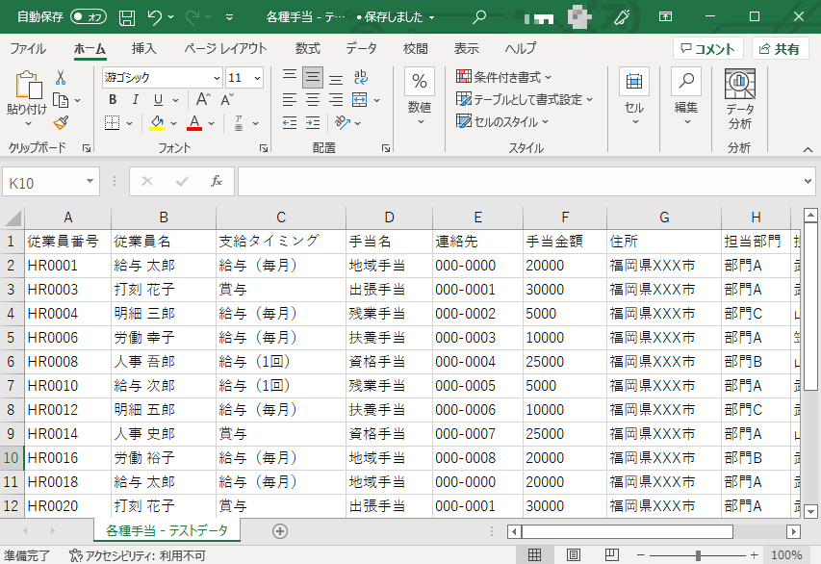Click the コメント comments button
The height and width of the screenshot is (564, 821).
click(708, 49)
